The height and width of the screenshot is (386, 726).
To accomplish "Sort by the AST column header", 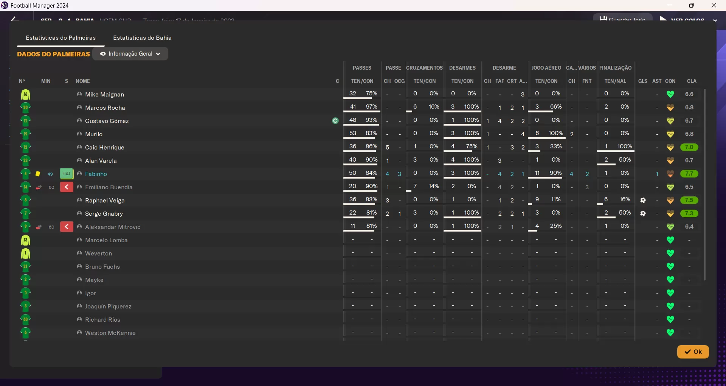I will [657, 81].
